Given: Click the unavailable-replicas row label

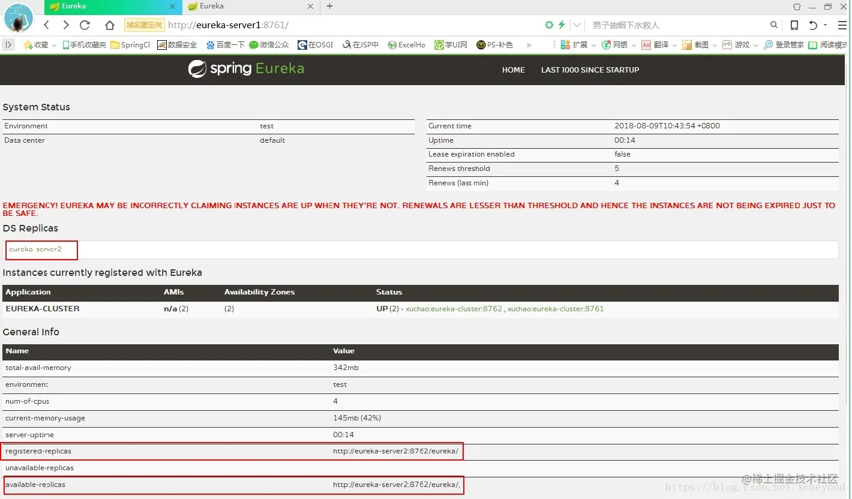Looking at the screenshot, I should [40, 468].
